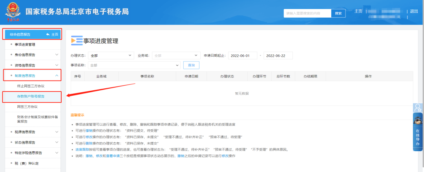The image size is (424, 172).
Task: Expand the 状态信息报告 chevron
Action: point(57,142)
